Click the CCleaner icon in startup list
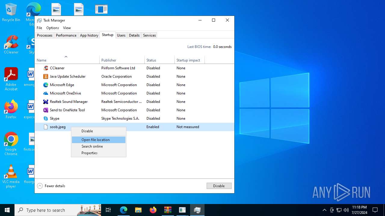385x216 pixels. [x=46, y=68]
